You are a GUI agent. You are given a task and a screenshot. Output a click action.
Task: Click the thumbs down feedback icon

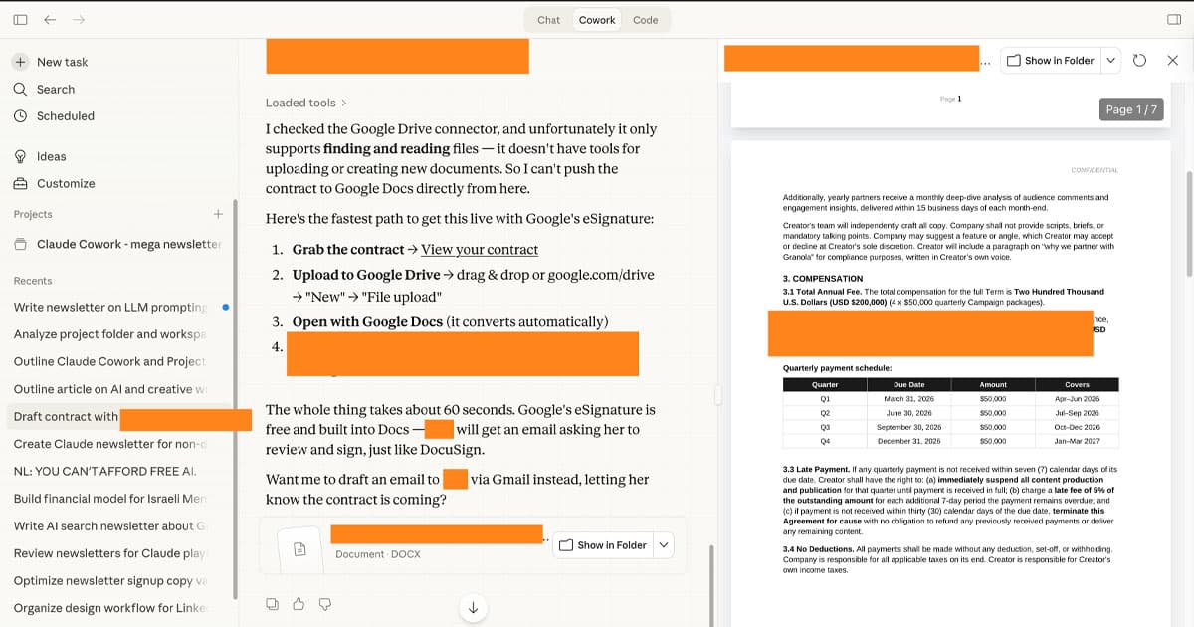324,604
